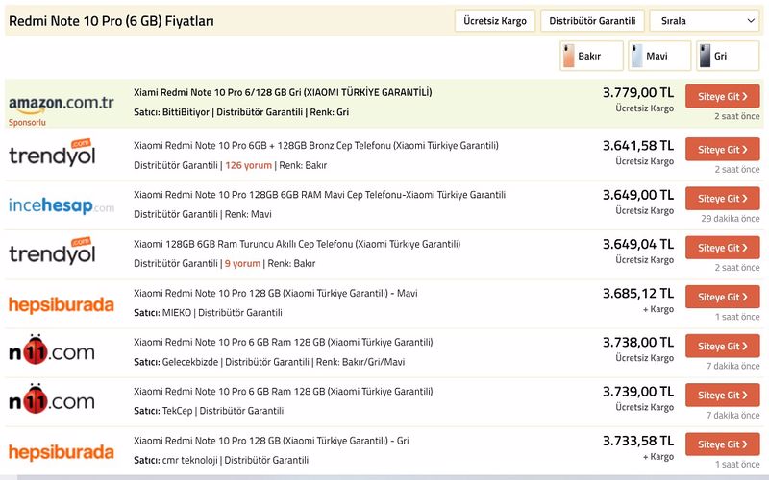Click hepsiburada logo in MIEKO seller row
Viewport: 769px width, 480px height.
tap(61, 304)
